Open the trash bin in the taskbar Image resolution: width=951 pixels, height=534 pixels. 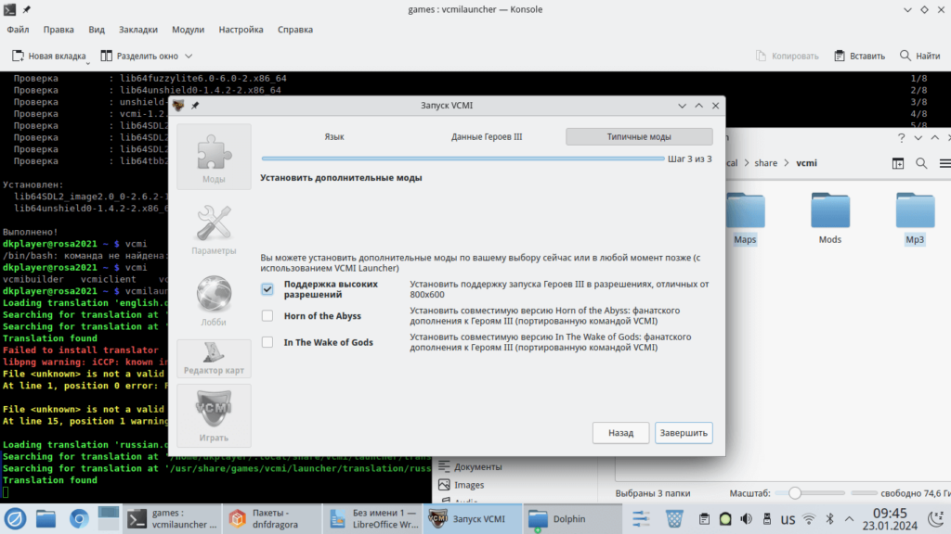click(x=674, y=519)
